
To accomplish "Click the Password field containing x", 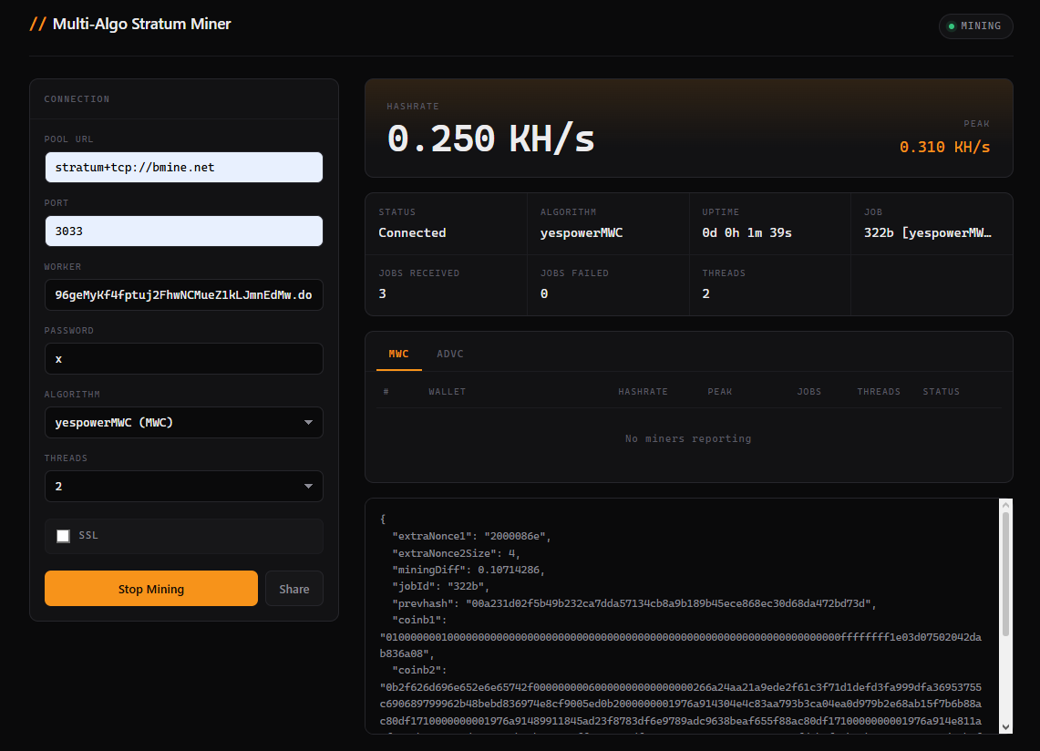I will point(184,359).
